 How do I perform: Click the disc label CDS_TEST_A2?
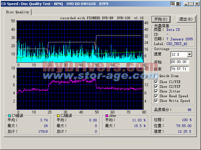pyautogui.click(x=177, y=44)
